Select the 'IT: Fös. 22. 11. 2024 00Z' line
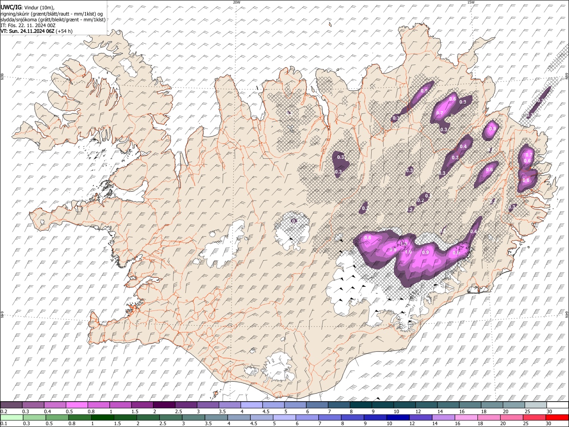The height and width of the screenshot is (427, 569). click(x=28, y=25)
